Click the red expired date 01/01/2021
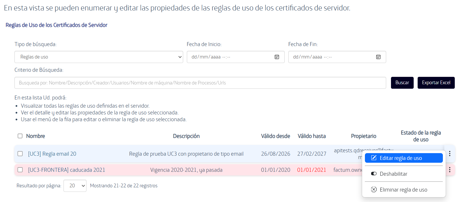The image size is (463, 202). [x=312, y=170]
